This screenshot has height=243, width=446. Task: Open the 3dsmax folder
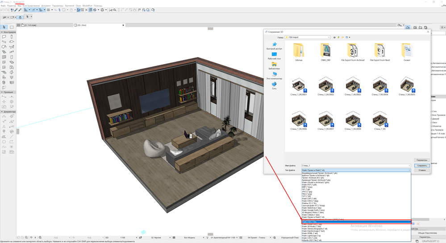point(299,50)
